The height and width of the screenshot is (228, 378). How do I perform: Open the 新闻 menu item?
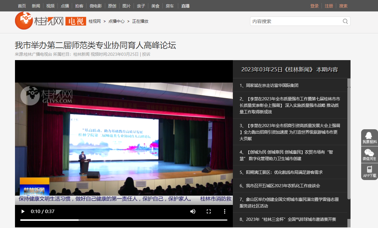(x=36, y=6)
